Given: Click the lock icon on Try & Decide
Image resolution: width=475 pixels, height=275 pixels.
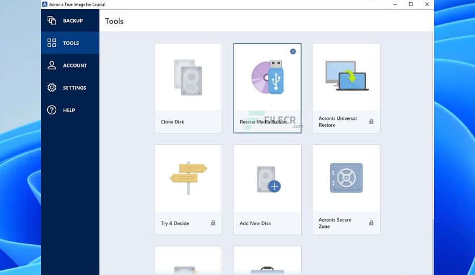Looking at the screenshot, I should [213, 223].
